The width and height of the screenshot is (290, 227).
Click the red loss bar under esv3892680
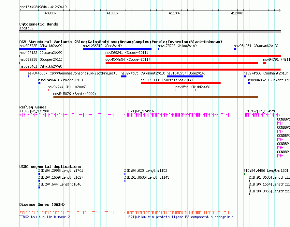tap(181, 83)
